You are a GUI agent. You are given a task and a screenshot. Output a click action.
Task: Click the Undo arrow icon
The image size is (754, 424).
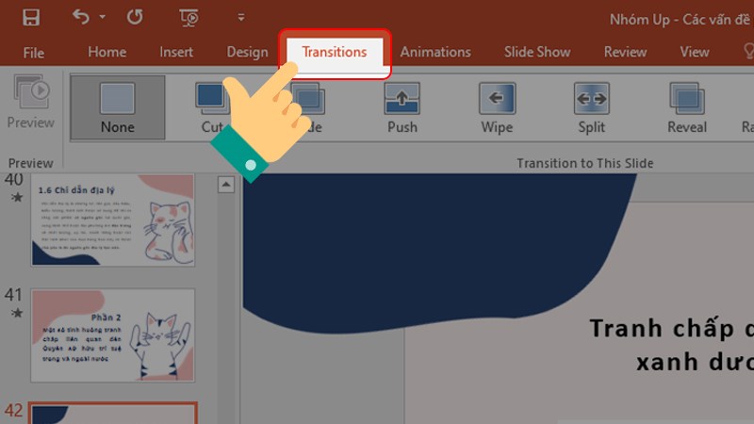click(81, 17)
